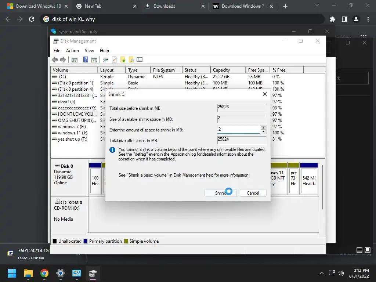Decrease shrink amount with down spinner

tap(263, 132)
